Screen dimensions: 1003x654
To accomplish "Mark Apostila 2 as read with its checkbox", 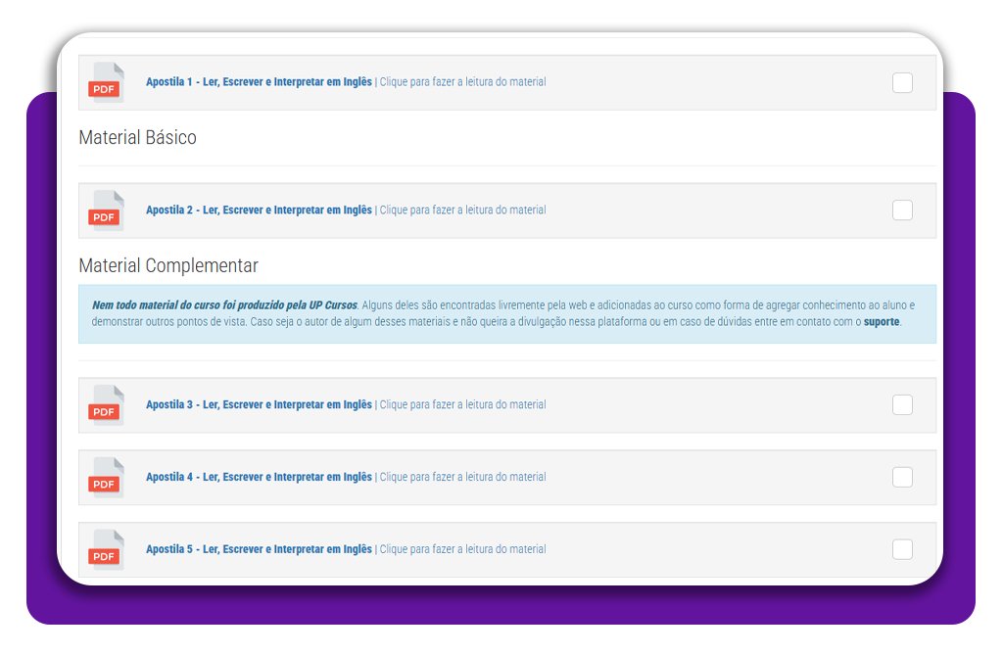I will [x=902, y=210].
